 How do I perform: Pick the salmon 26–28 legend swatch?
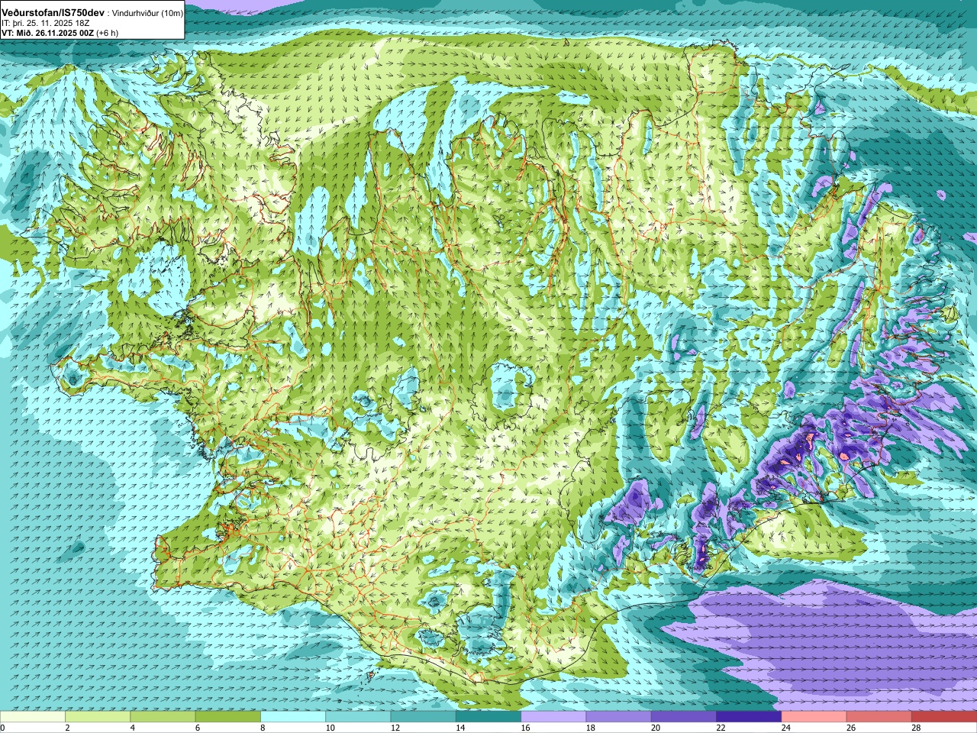tap(879, 717)
